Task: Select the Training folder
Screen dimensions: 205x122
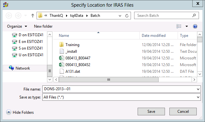Action: pyautogui.click(x=72, y=45)
